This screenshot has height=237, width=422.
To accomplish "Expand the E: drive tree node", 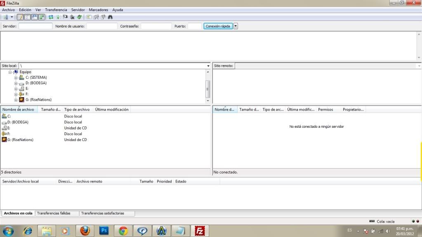I will tap(16, 89).
